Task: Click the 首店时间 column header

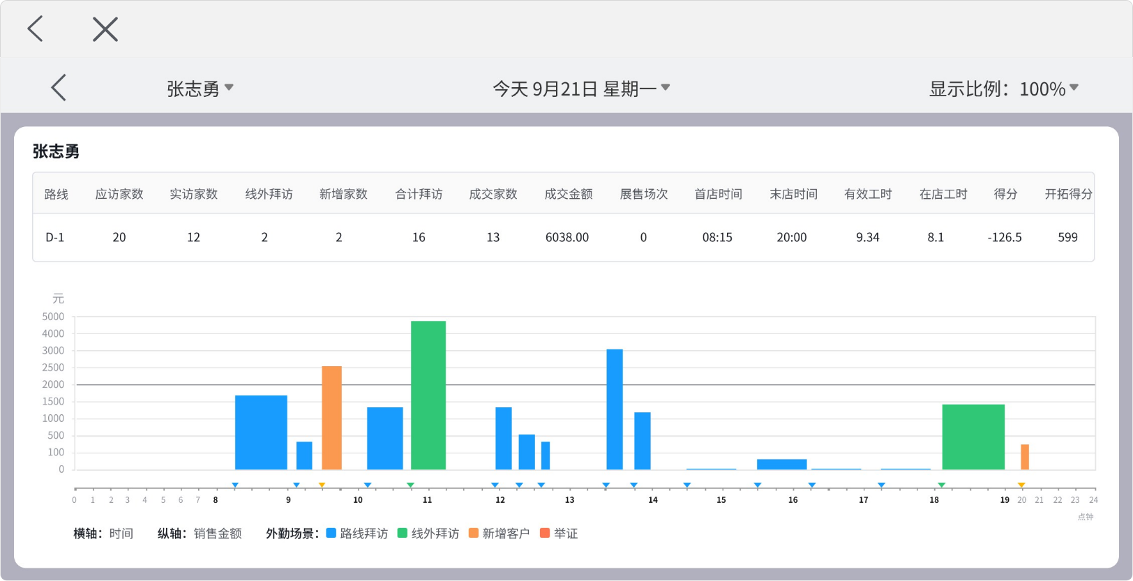Action: (x=719, y=194)
